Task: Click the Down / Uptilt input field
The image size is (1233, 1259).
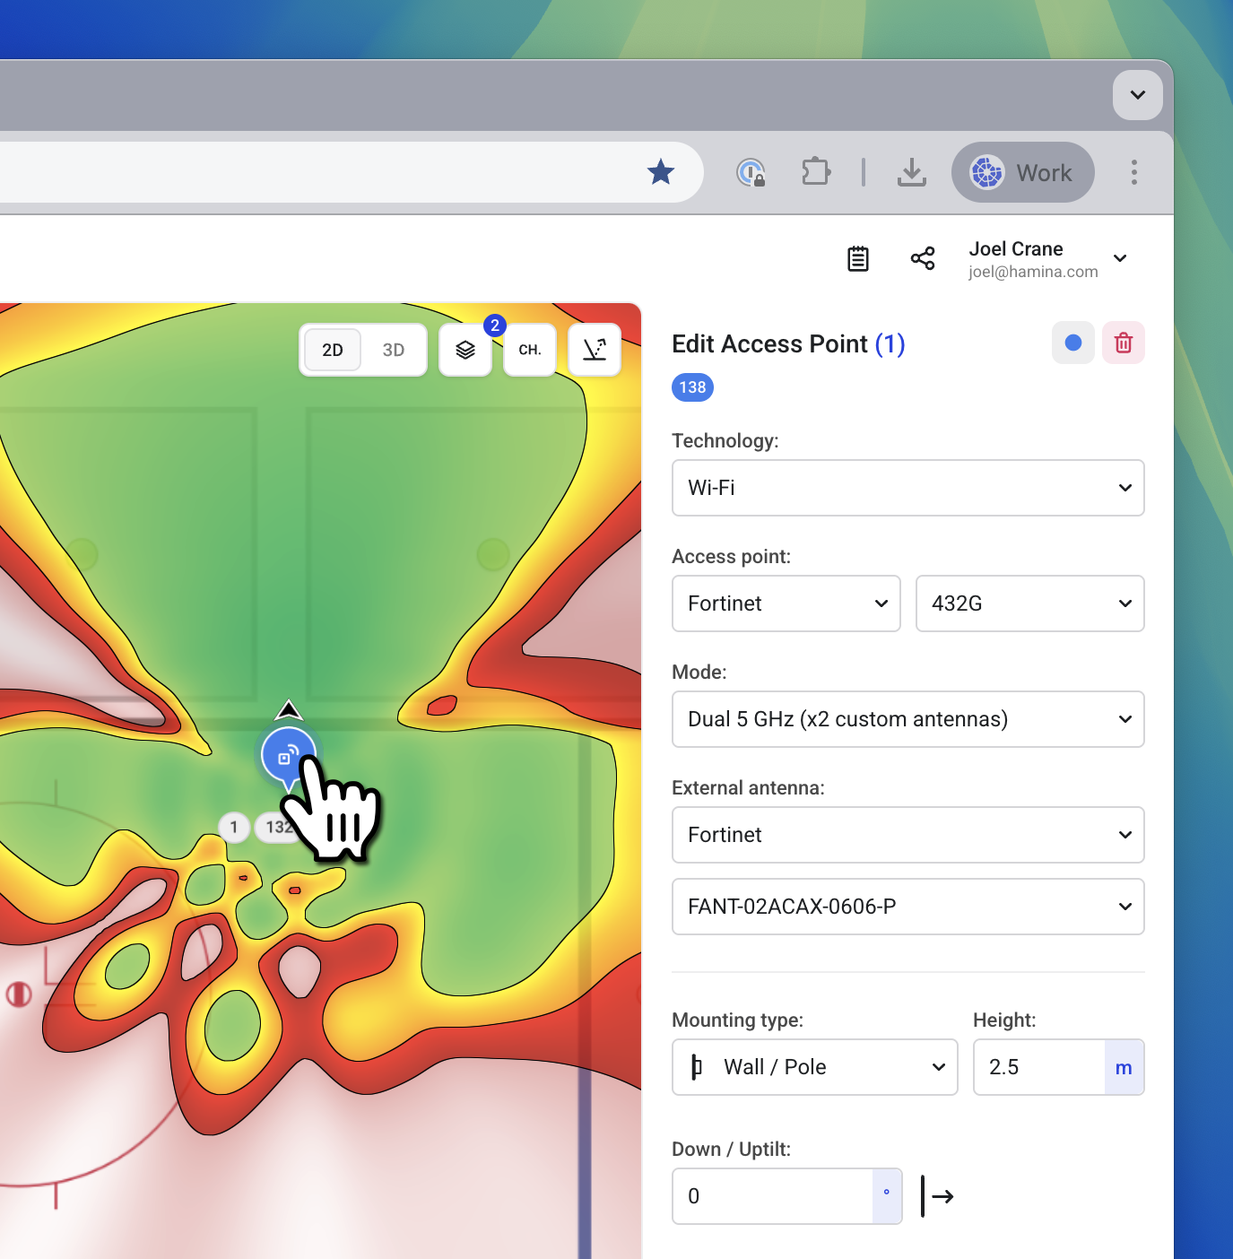Action: 773,1196
